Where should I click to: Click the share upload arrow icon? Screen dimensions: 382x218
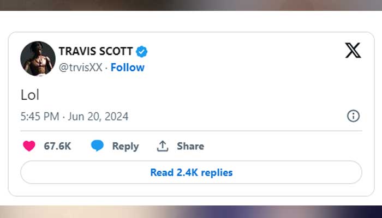[162, 146]
